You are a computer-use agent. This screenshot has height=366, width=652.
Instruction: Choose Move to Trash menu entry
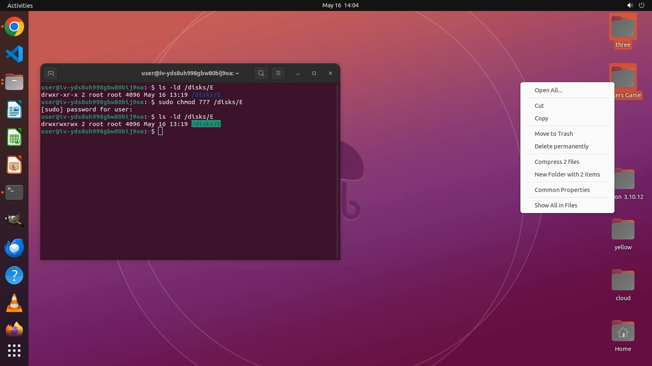click(553, 134)
